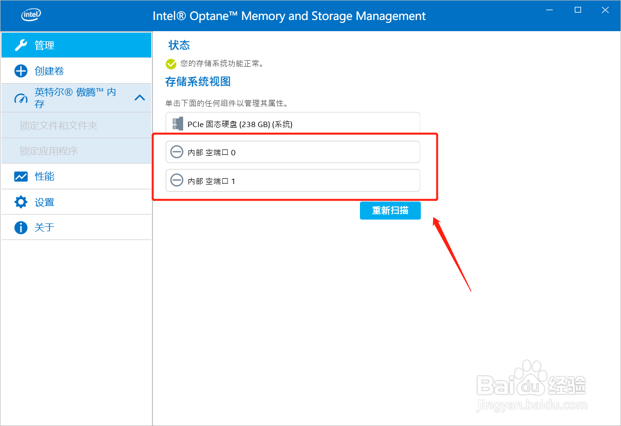Viewport: 621px width, 426px height.
Task: Click the speedometer icon for 英特尔 傲腾 内存
Action: [21, 98]
